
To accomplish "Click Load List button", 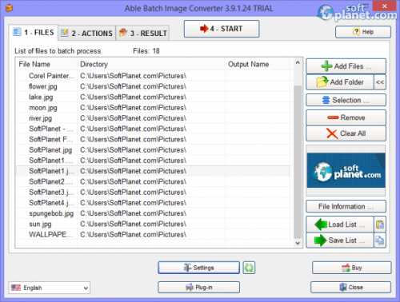I will coord(340,225).
